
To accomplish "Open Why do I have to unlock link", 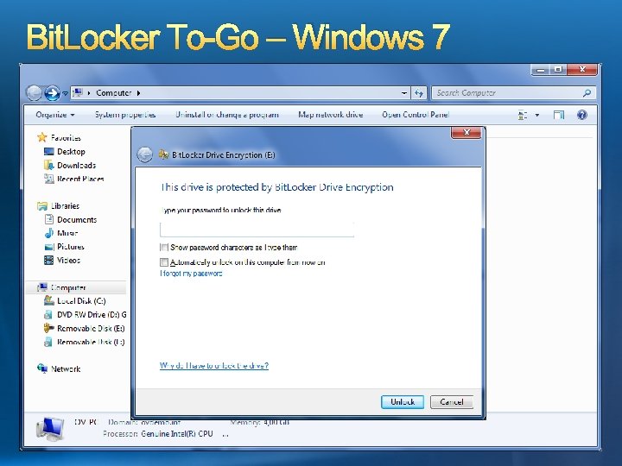I will click(214, 366).
